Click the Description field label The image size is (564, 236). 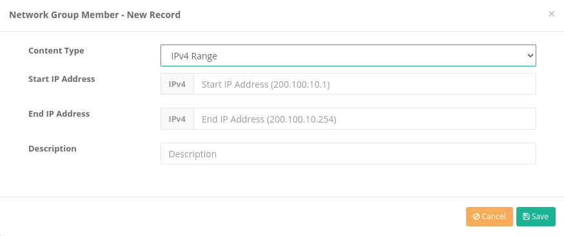pyautogui.click(x=52, y=148)
